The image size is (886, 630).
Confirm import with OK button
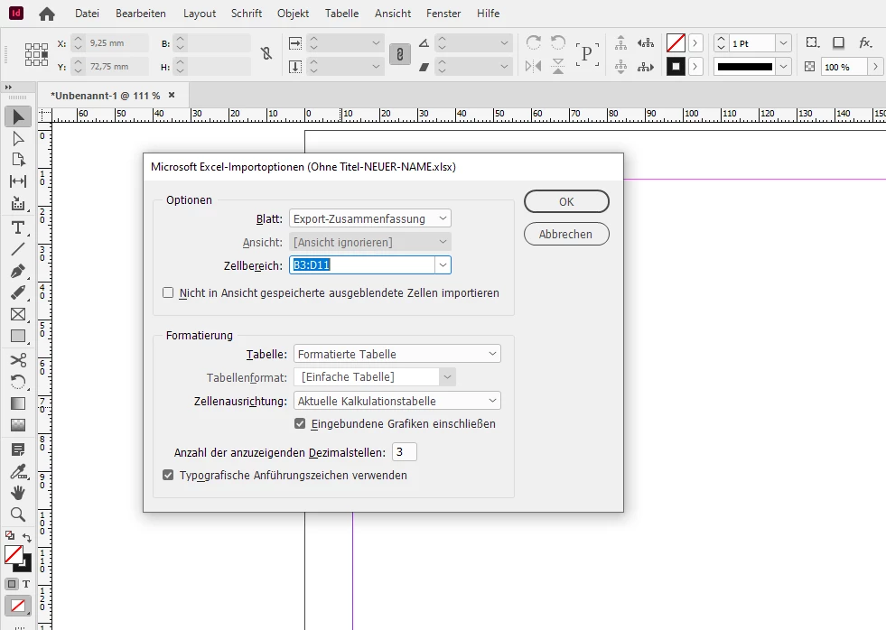click(x=567, y=201)
